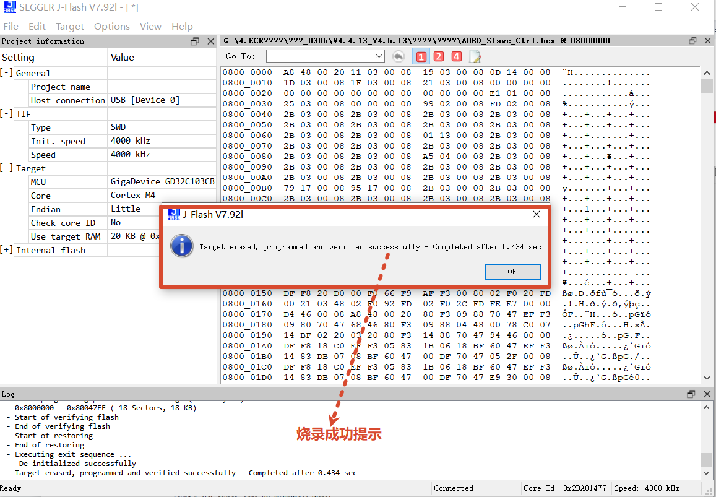This screenshot has width=716, height=497.
Task: Click the Connected status bar entry
Action: click(x=454, y=488)
